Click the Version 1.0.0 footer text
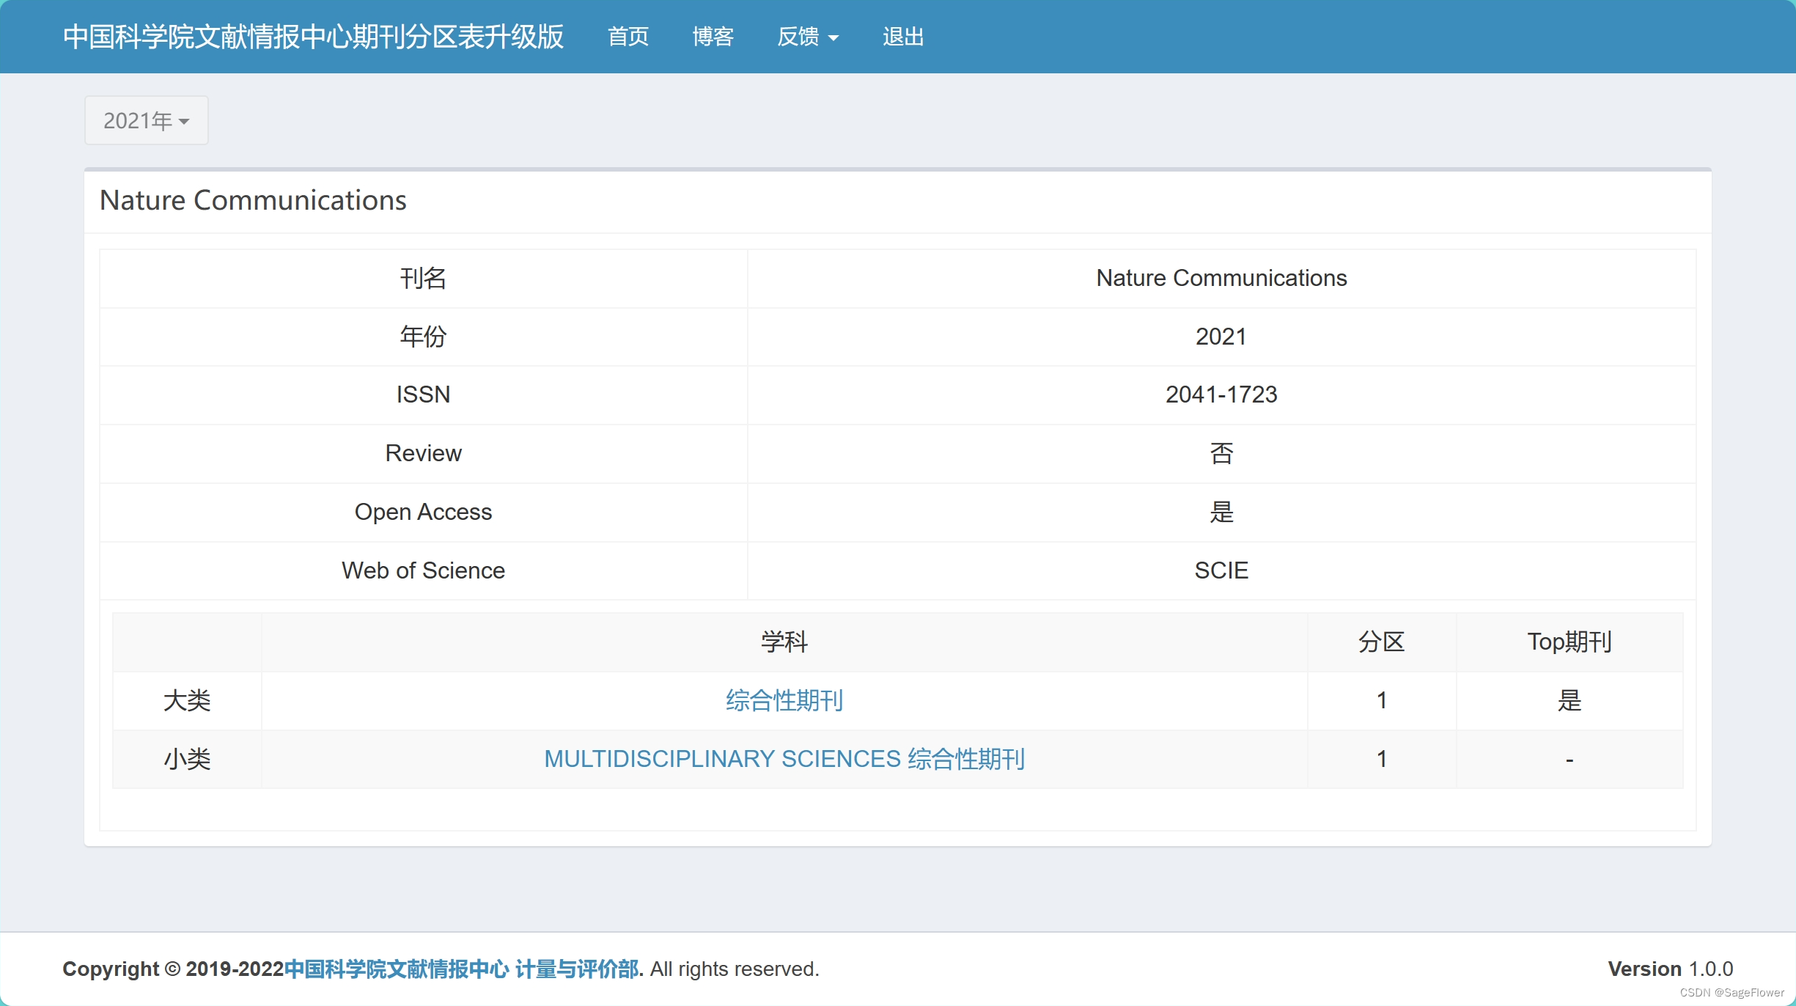The image size is (1796, 1006). [x=1671, y=969]
